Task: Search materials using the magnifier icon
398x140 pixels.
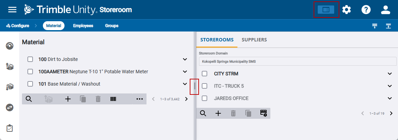Action: pos(29,99)
